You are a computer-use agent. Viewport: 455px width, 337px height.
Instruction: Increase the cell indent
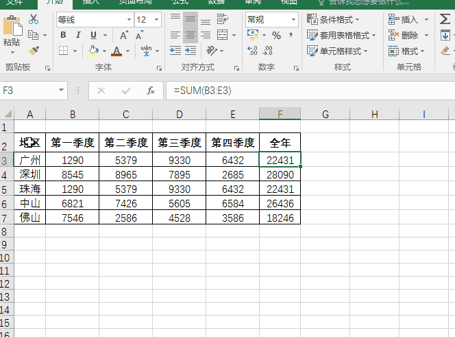coord(190,51)
